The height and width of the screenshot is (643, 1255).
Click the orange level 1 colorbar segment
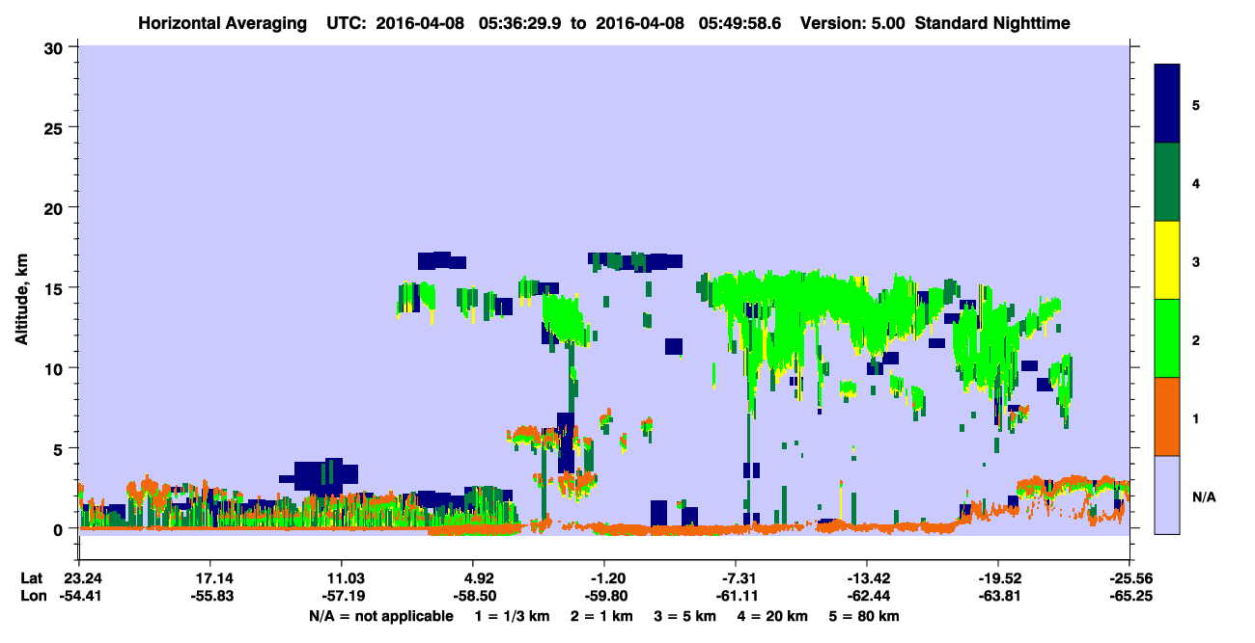pyautogui.click(x=1167, y=415)
